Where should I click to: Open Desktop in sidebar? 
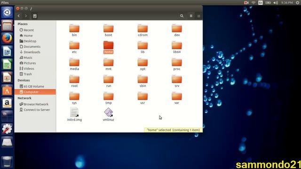pyautogui.click(x=28, y=41)
